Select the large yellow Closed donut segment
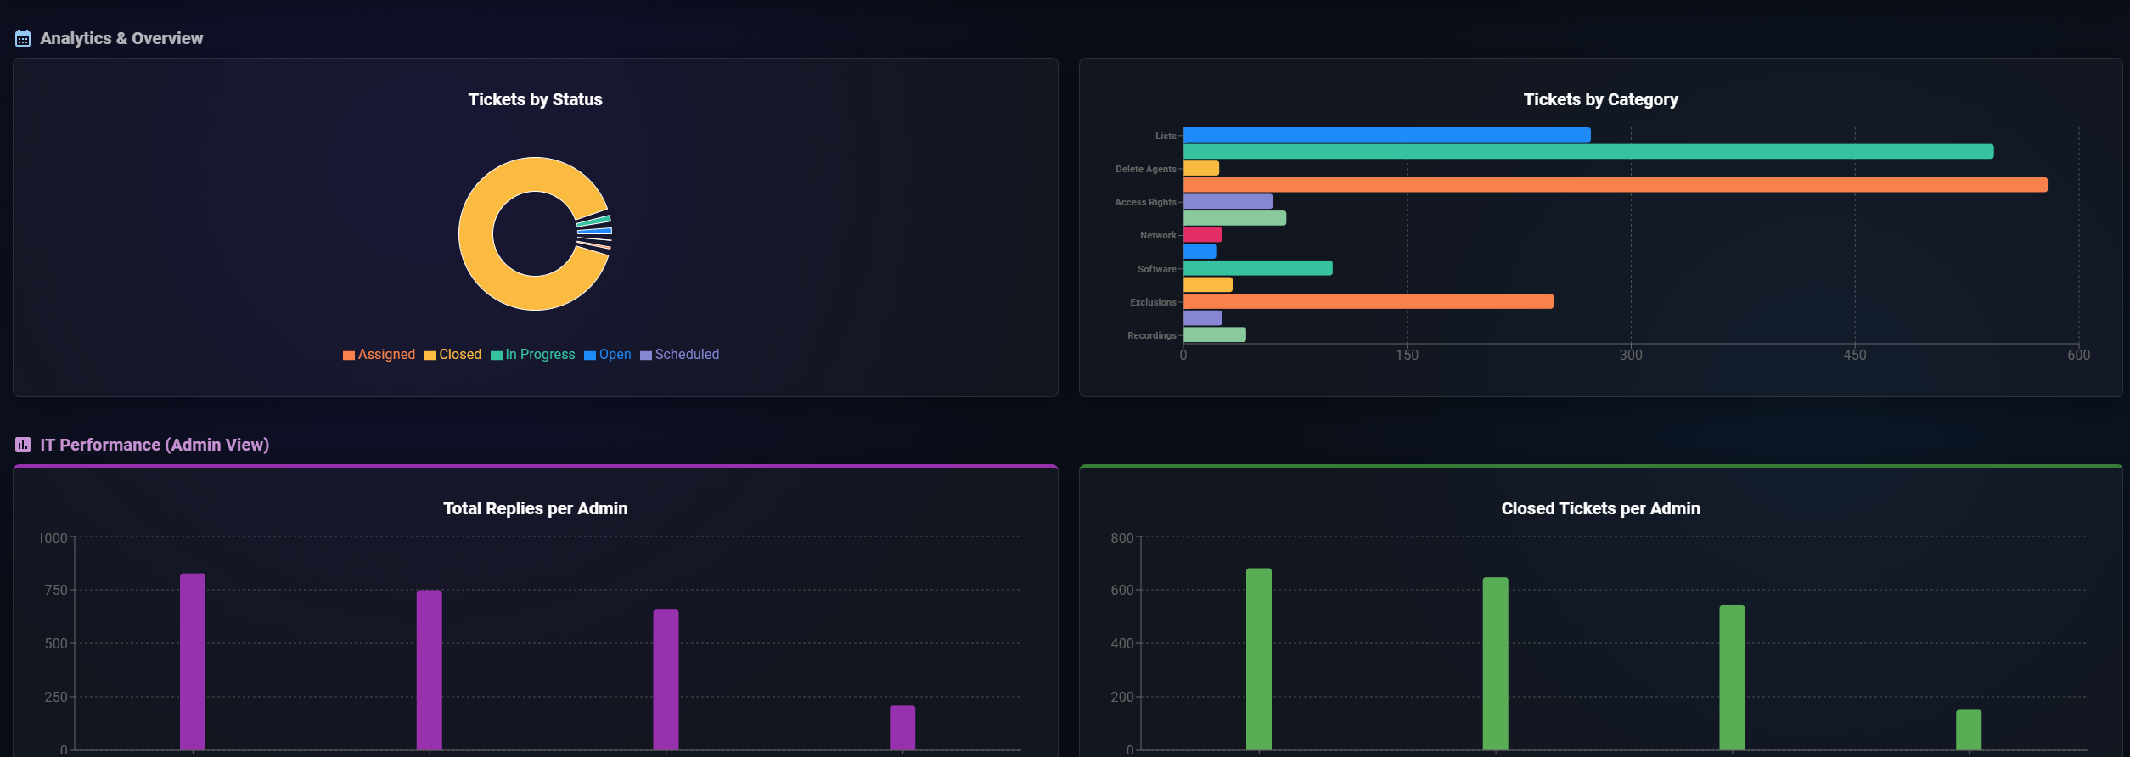The height and width of the screenshot is (757, 2130). (475, 233)
